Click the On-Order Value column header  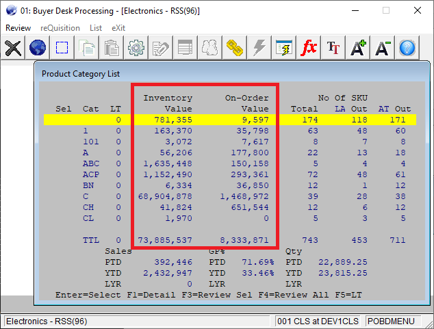pyautogui.click(x=247, y=103)
